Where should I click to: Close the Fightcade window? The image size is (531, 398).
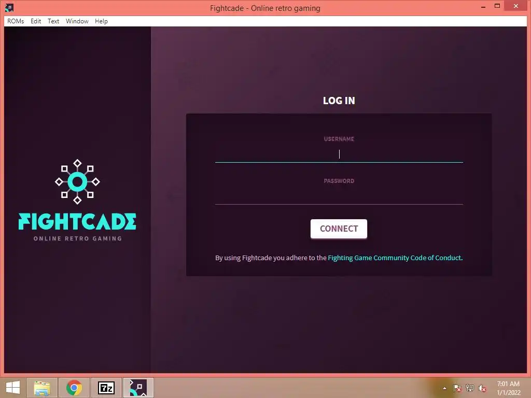pyautogui.click(x=516, y=6)
